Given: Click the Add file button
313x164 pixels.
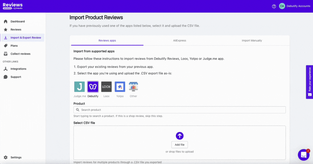Looking at the screenshot, I should click(179, 145).
